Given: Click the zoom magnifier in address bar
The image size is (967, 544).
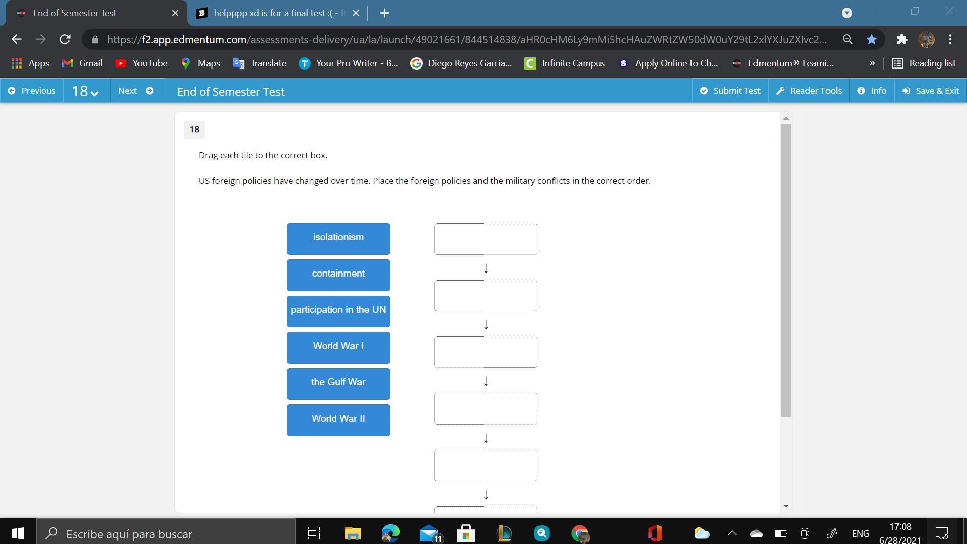Looking at the screenshot, I should 847,39.
